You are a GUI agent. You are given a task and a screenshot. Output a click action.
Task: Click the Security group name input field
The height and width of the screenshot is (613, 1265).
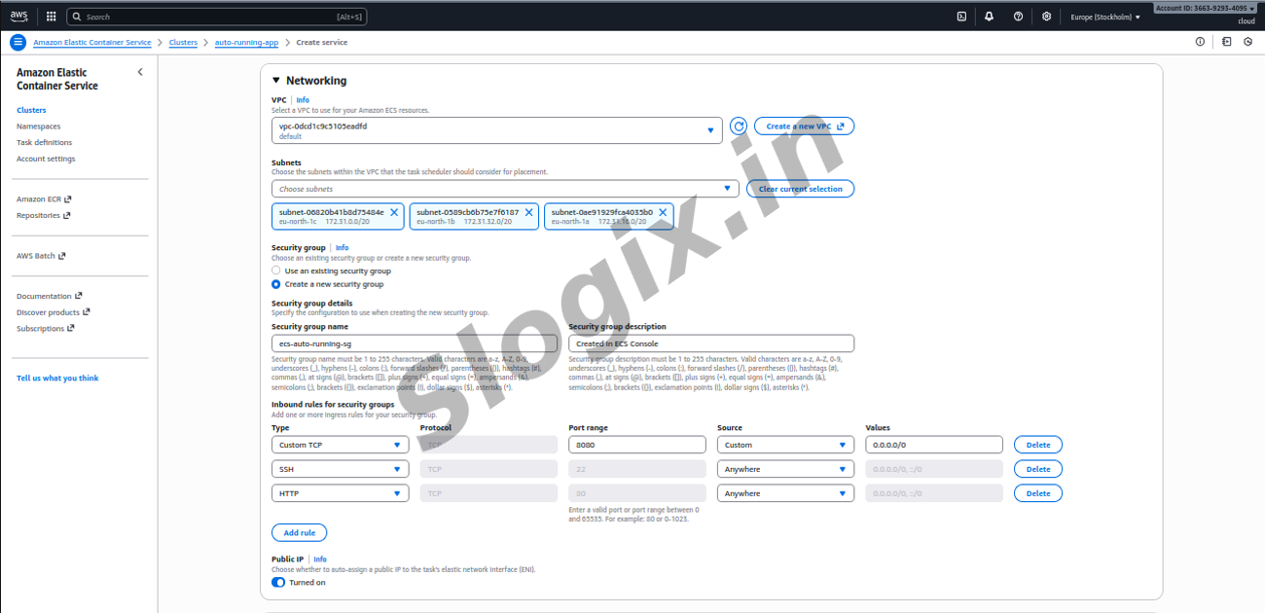[x=415, y=343]
